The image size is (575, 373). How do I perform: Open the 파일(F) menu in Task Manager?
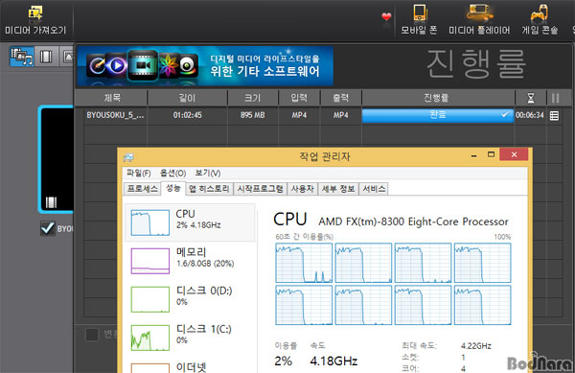pyautogui.click(x=138, y=174)
